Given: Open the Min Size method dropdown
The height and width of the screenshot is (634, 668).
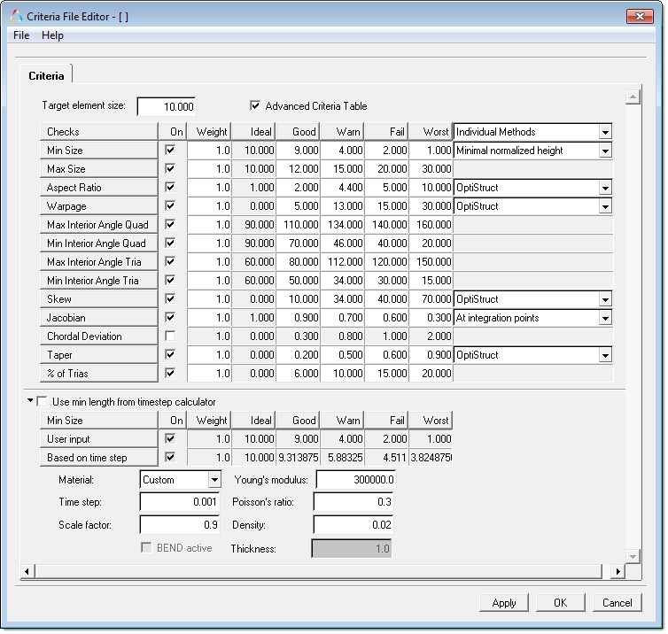Looking at the screenshot, I should click(x=604, y=151).
